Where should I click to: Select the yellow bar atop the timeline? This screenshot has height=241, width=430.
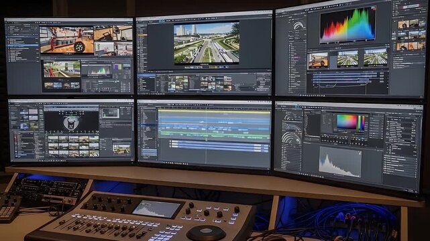click(x=214, y=111)
